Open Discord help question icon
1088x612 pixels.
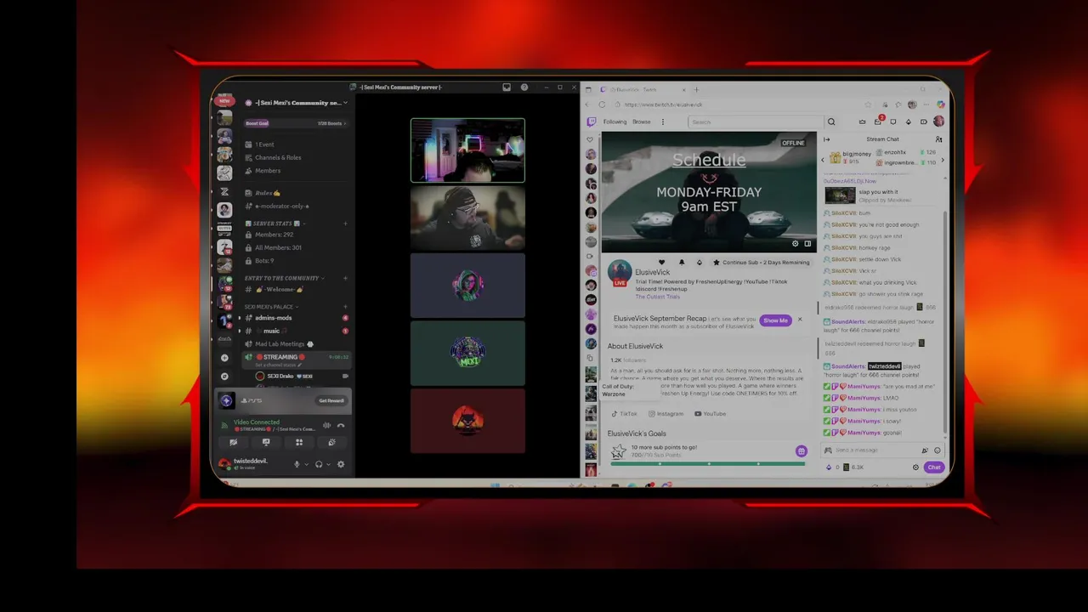click(x=524, y=87)
